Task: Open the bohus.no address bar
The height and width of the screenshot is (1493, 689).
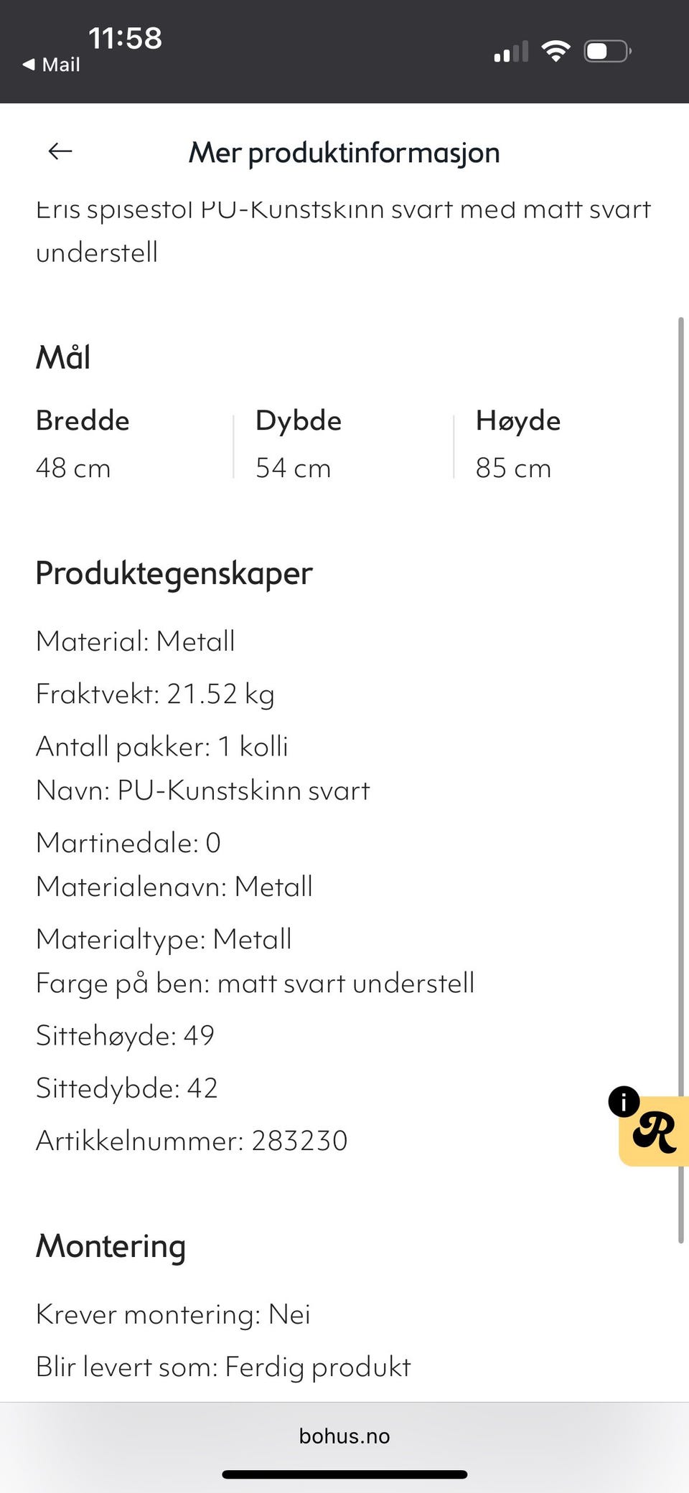Action: [344, 1436]
